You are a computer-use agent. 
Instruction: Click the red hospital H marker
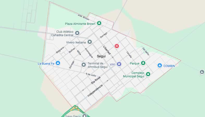tap(117, 46)
